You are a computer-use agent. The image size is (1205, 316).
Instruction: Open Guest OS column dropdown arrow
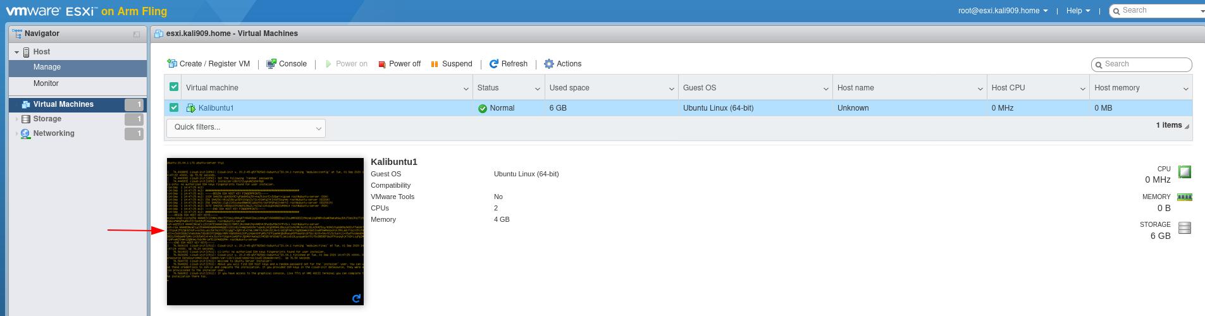pos(826,88)
